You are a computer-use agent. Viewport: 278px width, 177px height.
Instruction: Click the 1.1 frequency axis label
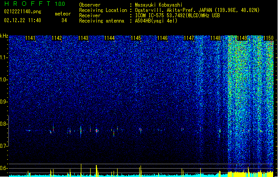(4, 58)
